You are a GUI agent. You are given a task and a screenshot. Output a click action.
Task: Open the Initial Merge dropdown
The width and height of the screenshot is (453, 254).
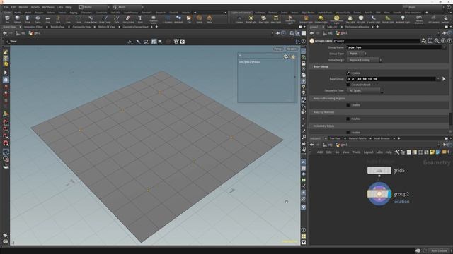pos(364,60)
